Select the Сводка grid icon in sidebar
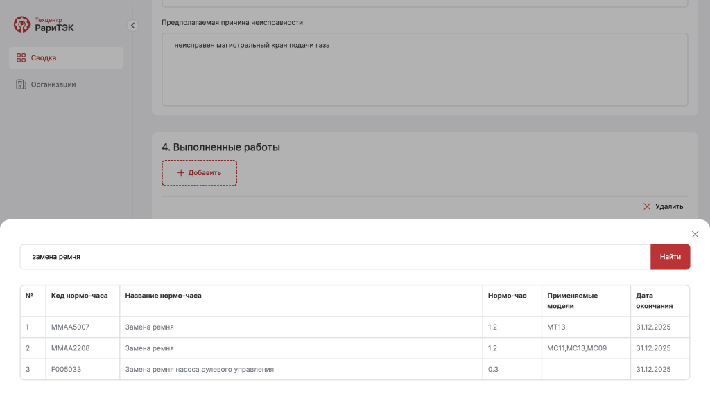The height and width of the screenshot is (405, 710). point(19,57)
